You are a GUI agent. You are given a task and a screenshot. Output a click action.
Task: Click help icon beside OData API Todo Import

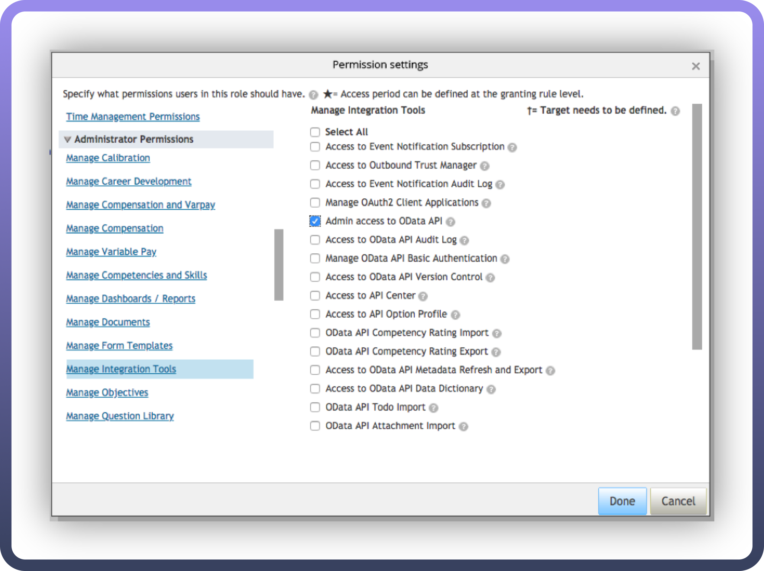point(433,408)
